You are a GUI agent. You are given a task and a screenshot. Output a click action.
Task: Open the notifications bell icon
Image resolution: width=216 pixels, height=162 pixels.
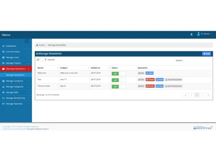(x=191, y=34)
